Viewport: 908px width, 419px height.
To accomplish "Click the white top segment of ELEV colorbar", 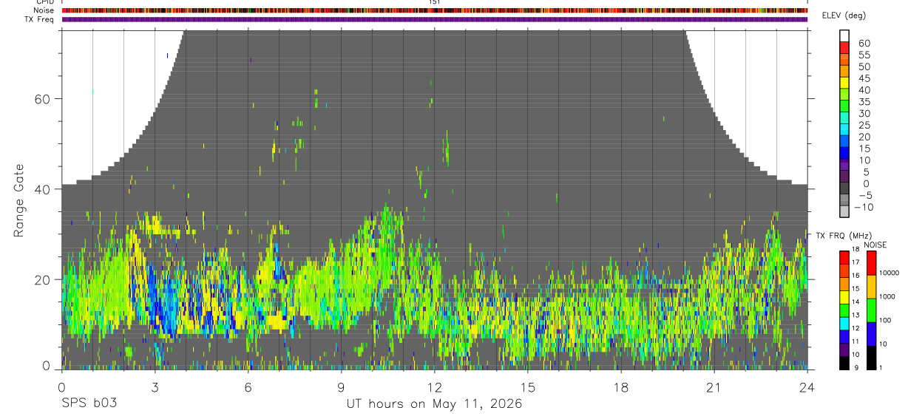I will point(844,35).
